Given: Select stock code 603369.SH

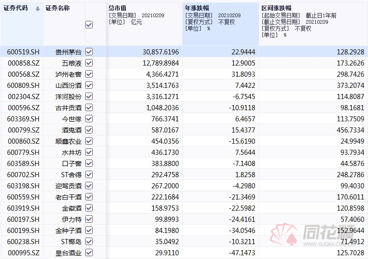Looking at the screenshot, I should point(23,119).
